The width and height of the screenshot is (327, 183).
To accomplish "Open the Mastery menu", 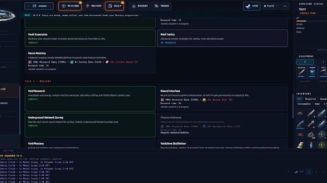I will coord(93,6).
